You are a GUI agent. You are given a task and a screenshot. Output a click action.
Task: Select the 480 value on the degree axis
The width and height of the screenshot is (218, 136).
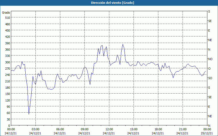point(8,24)
